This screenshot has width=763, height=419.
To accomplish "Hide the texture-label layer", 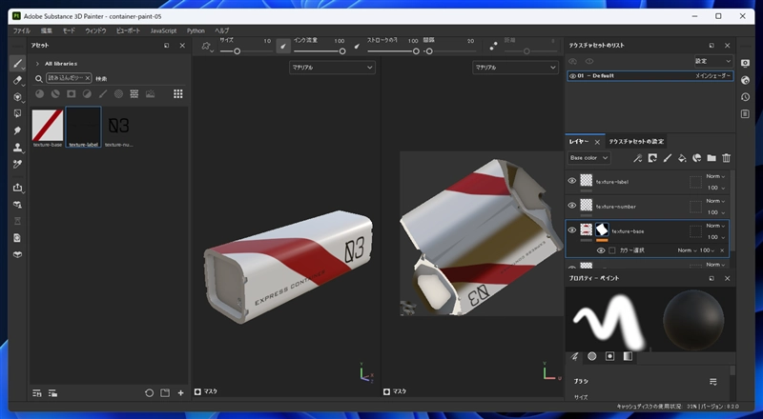I will (x=572, y=181).
